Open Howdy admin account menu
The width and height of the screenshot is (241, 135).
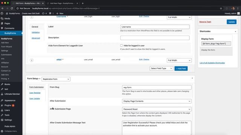(232, 13)
